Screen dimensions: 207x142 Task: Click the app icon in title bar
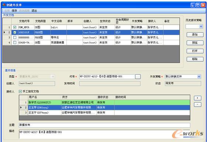pos(4,5)
